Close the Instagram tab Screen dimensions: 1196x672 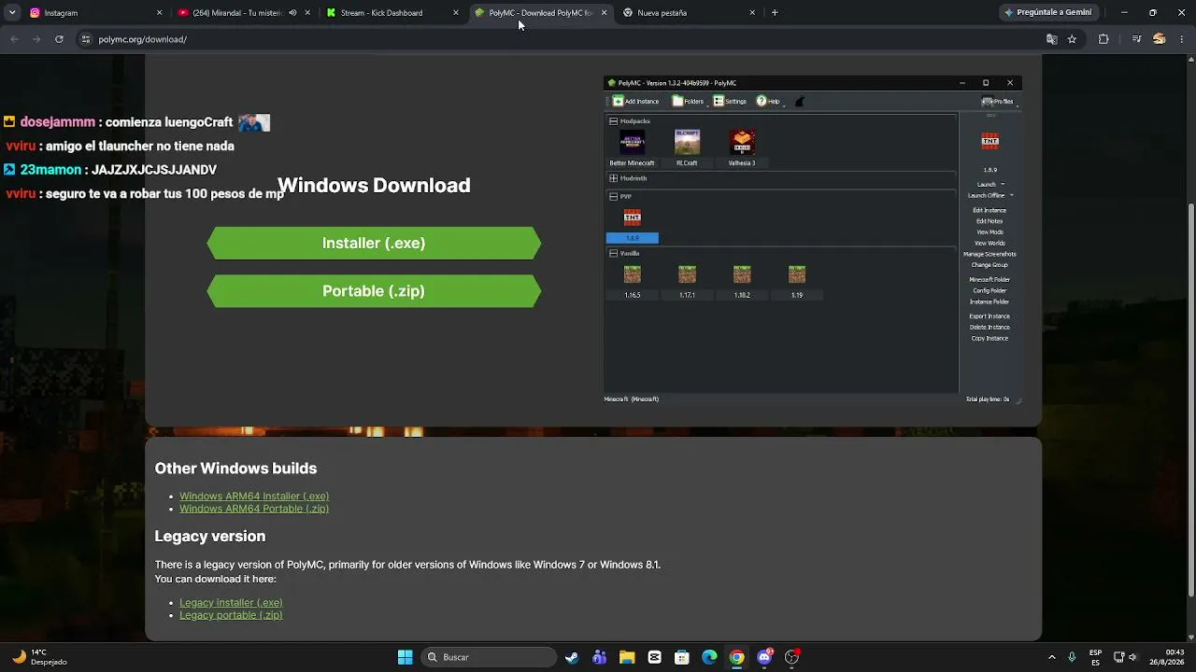159,13
